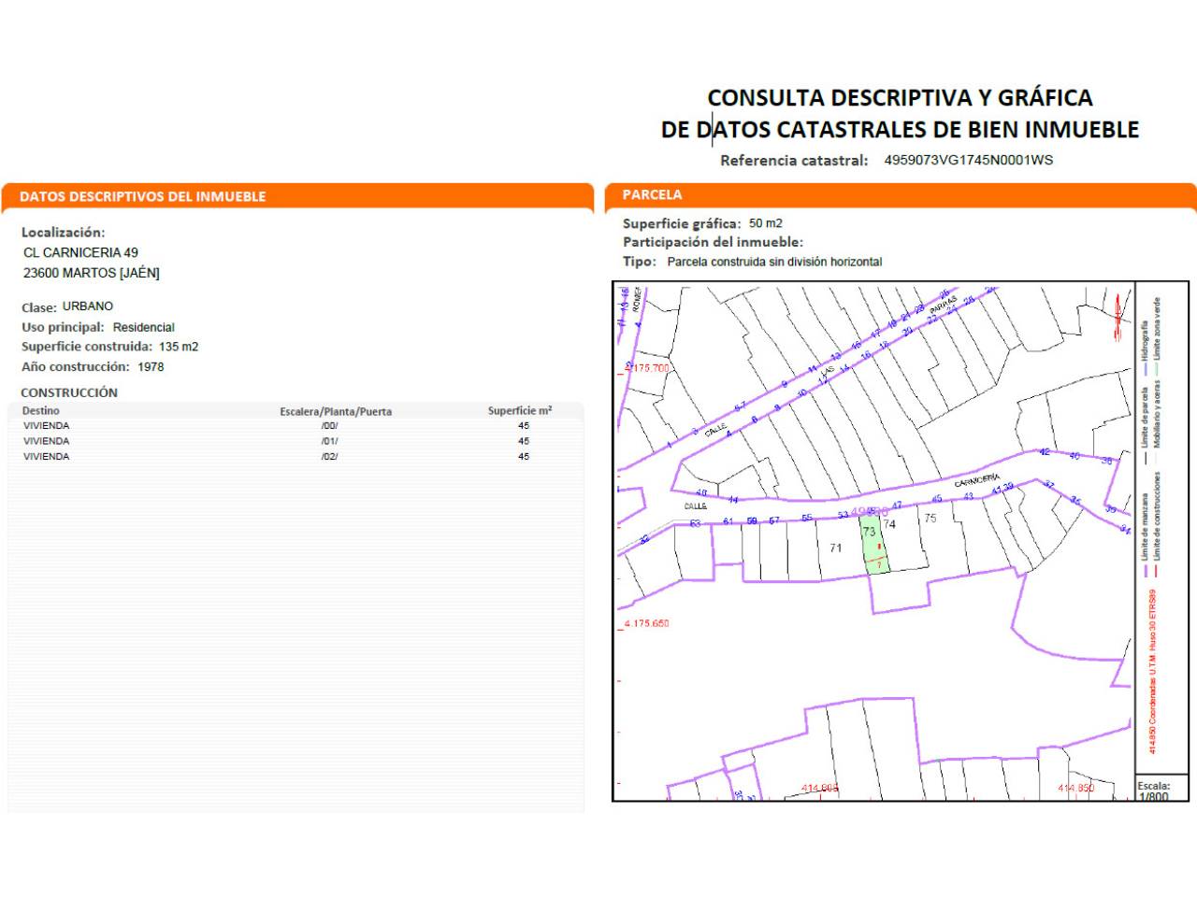
Task: Click the northing label '4.175.650'
Action: click(x=646, y=623)
